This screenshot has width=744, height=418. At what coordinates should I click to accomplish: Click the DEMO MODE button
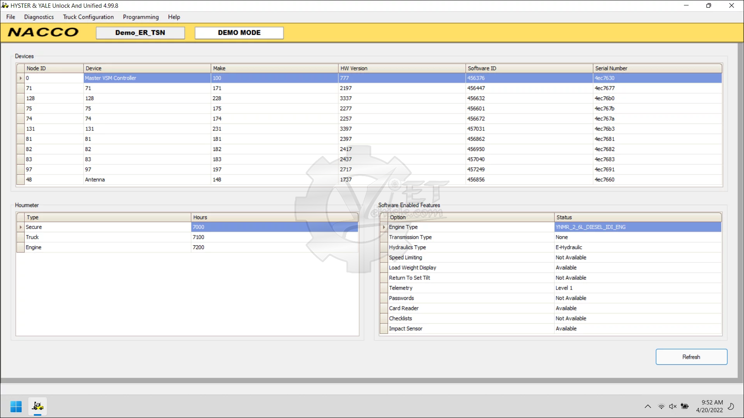tap(239, 33)
